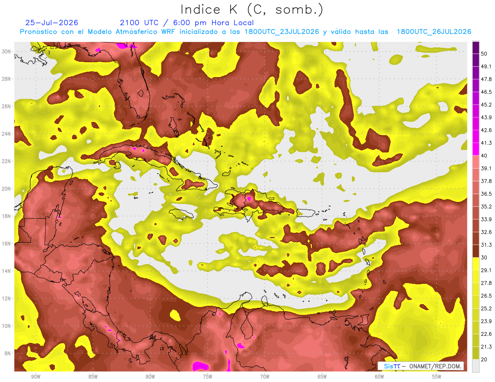Click the color scale value 46.5

coord(486,92)
